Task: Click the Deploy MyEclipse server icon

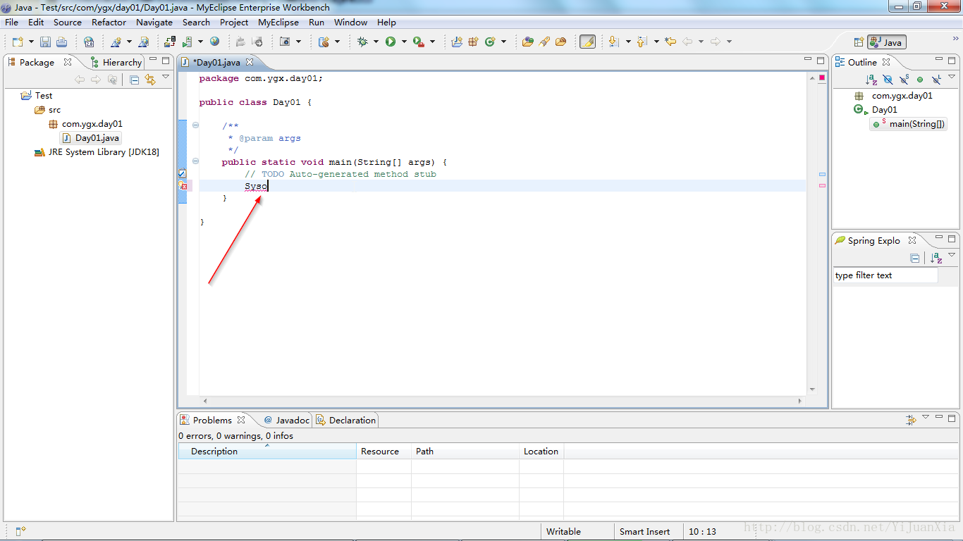Action: (x=170, y=42)
